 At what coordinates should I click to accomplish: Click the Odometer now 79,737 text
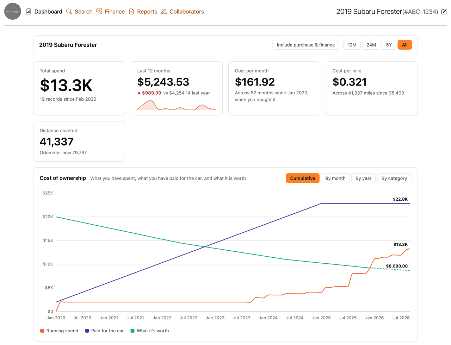click(63, 152)
